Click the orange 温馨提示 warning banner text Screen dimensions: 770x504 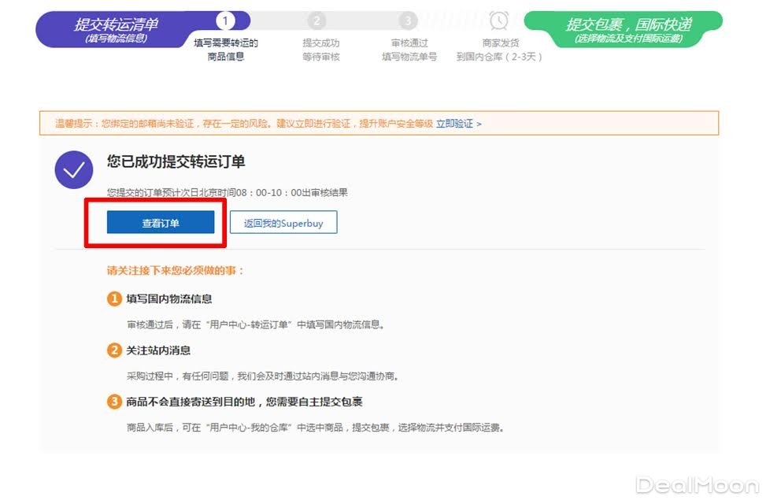click(244, 124)
